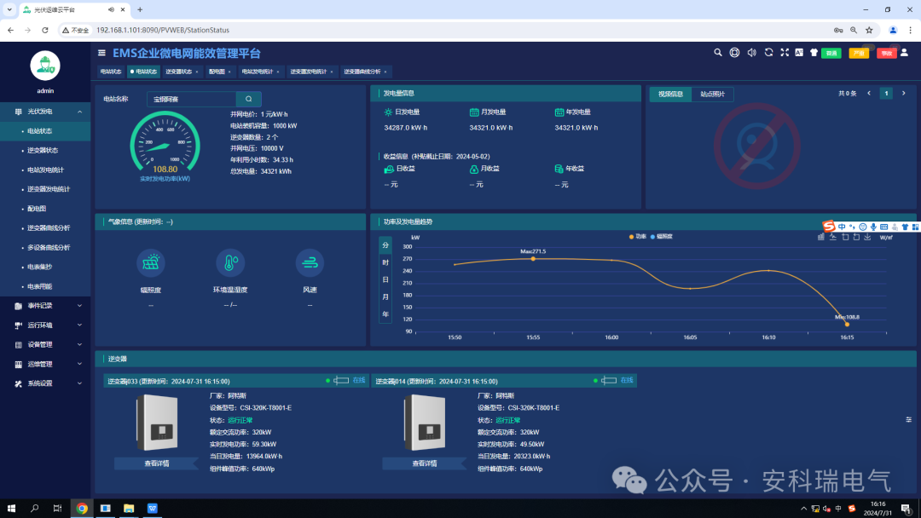The image size is (921, 518).
Task: Select the 年 year granularity option
Action: coord(385,314)
